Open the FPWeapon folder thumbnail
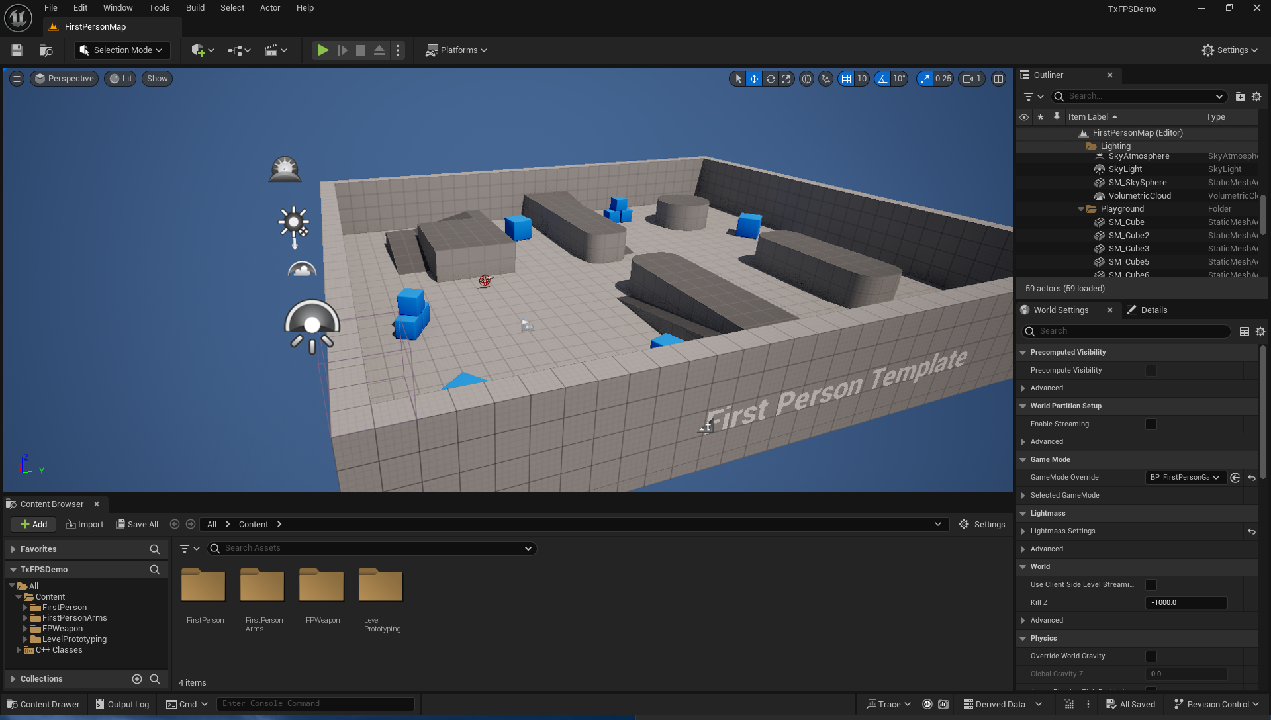Image resolution: width=1271 pixels, height=720 pixels. click(x=322, y=586)
